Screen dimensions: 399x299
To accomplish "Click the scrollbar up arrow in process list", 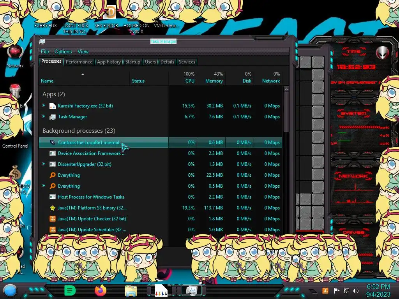I will (x=286, y=89).
